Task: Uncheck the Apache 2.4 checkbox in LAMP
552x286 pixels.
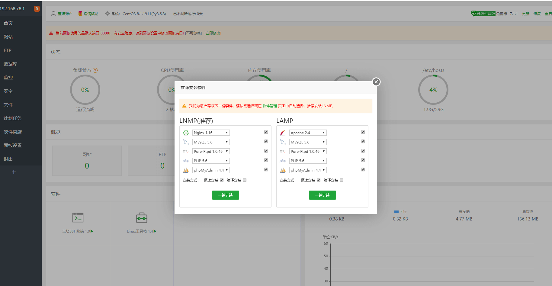Action: click(x=363, y=132)
